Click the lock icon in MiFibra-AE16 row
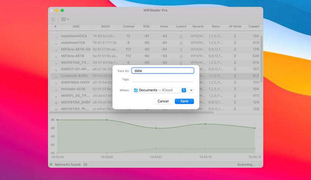This screenshot has height=180, width=311. [x=181, y=57]
